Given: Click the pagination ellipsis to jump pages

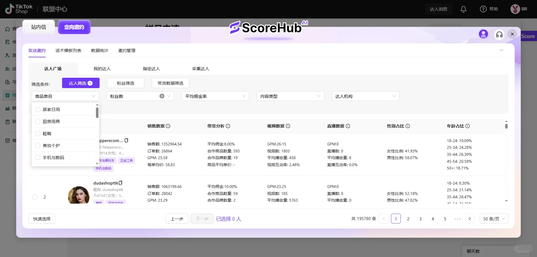Looking at the screenshot, I should tap(457, 219).
